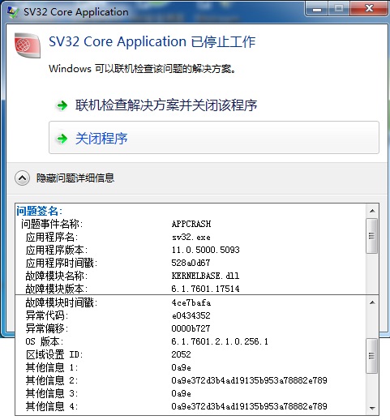Click the 故障模块版本 label

pyautogui.click(x=57, y=289)
